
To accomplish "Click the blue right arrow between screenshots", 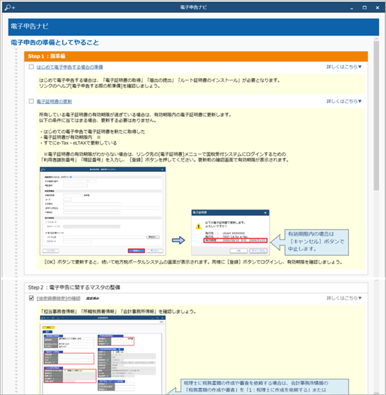I will [178, 240].
